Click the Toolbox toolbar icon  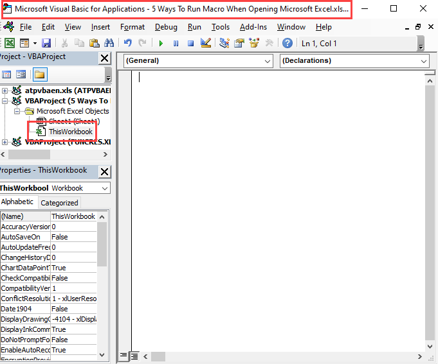(x=269, y=43)
